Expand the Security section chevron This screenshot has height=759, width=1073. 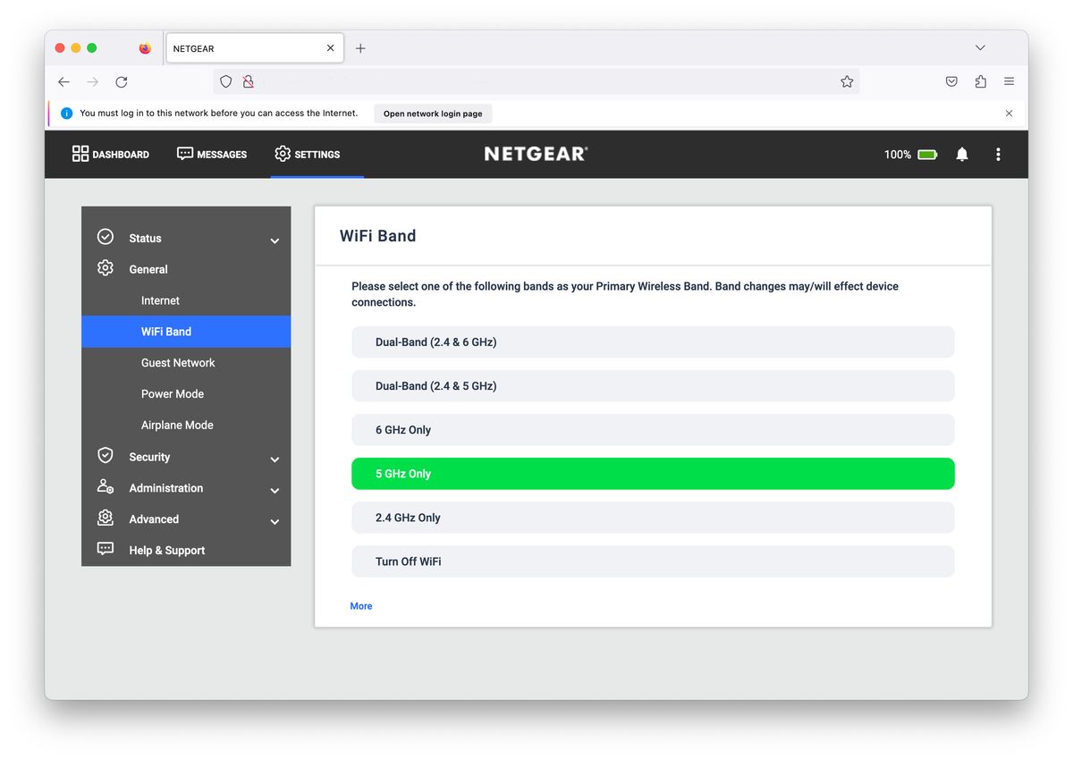coord(275,459)
